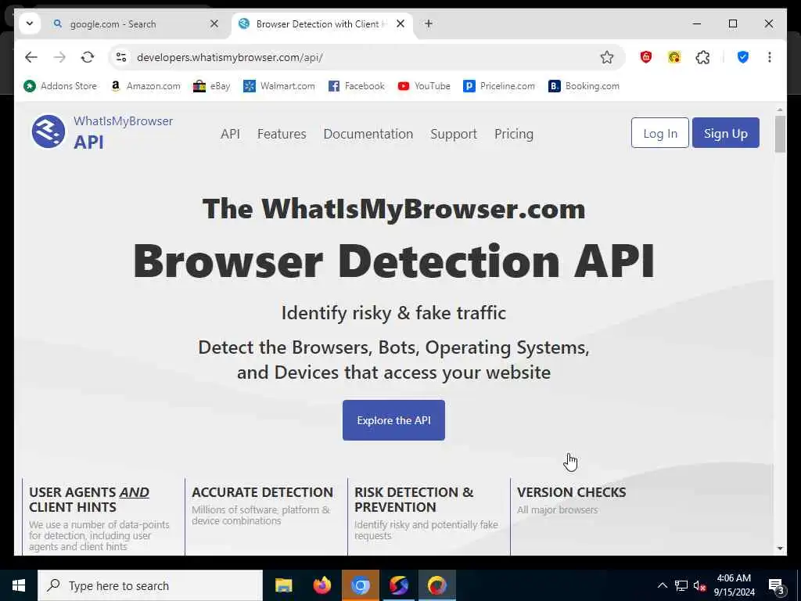
Task: Close the google.com - Search tab
Action: (214, 23)
